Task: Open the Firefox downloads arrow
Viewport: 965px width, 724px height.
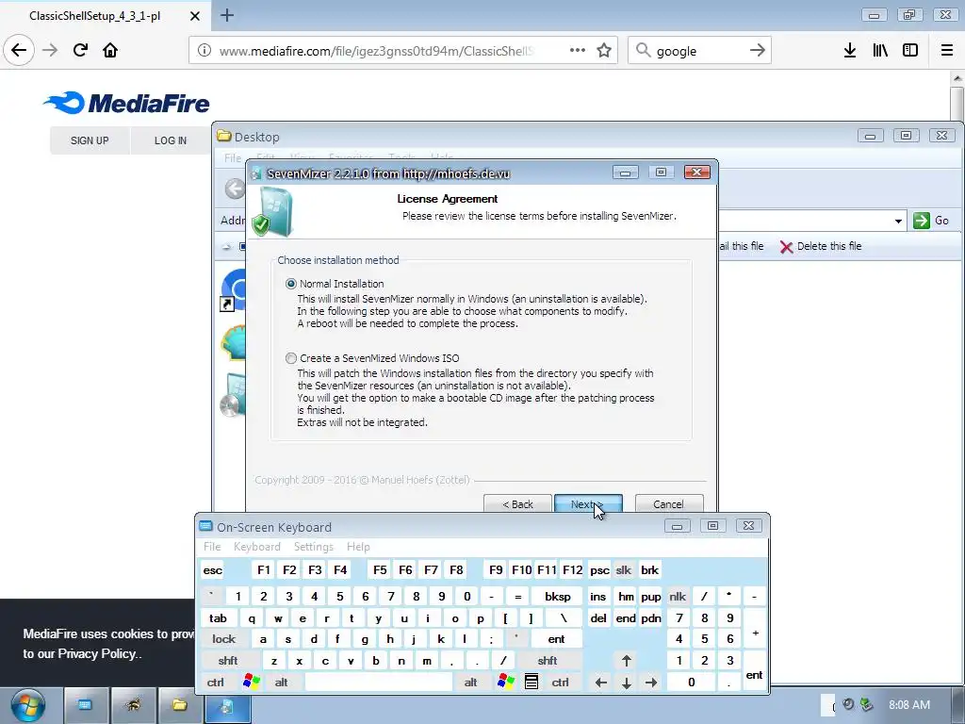Action: [x=850, y=51]
